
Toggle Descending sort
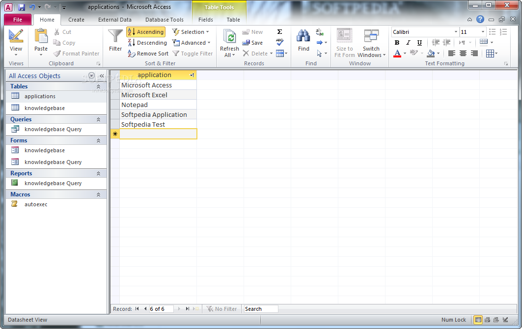pos(147,43)
